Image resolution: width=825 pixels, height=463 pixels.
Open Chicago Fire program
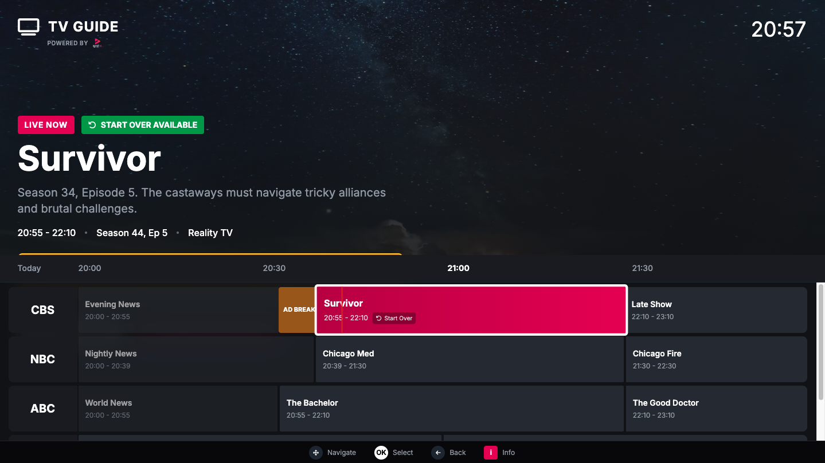pos(717,359)
